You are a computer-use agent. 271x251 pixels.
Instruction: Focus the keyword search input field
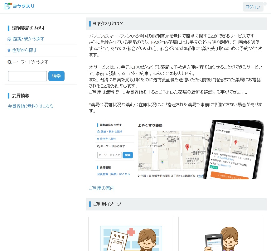click(x=27, y=76)
